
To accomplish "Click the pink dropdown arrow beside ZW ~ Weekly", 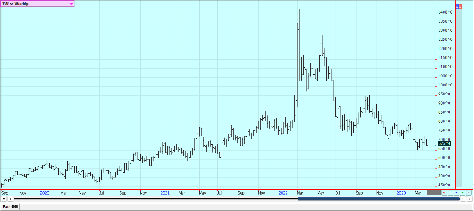I will tap(71, 4).
